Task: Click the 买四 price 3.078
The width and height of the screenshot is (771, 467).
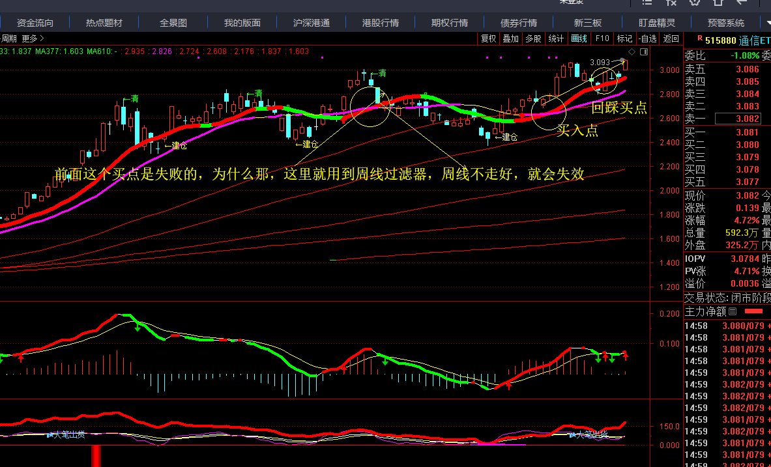Action: pyautogui.click(x=748, y=169)
